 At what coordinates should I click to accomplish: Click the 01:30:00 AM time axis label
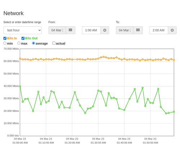pos(98,143)
